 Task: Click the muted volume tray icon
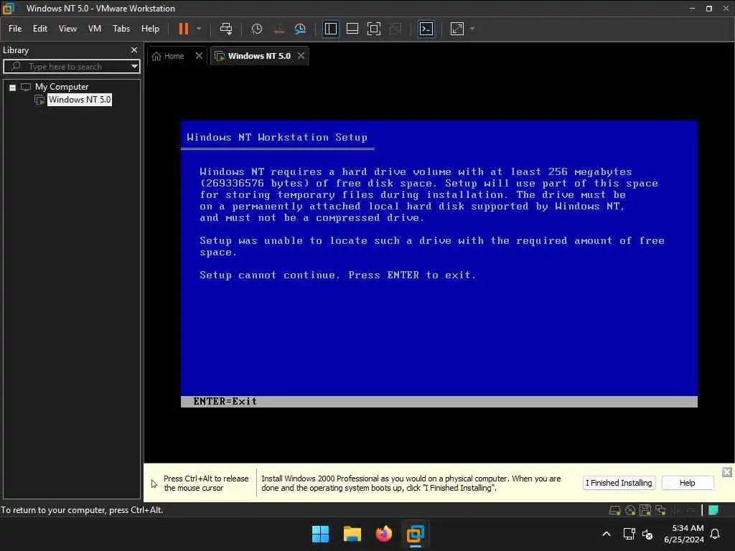pos(647,534)
